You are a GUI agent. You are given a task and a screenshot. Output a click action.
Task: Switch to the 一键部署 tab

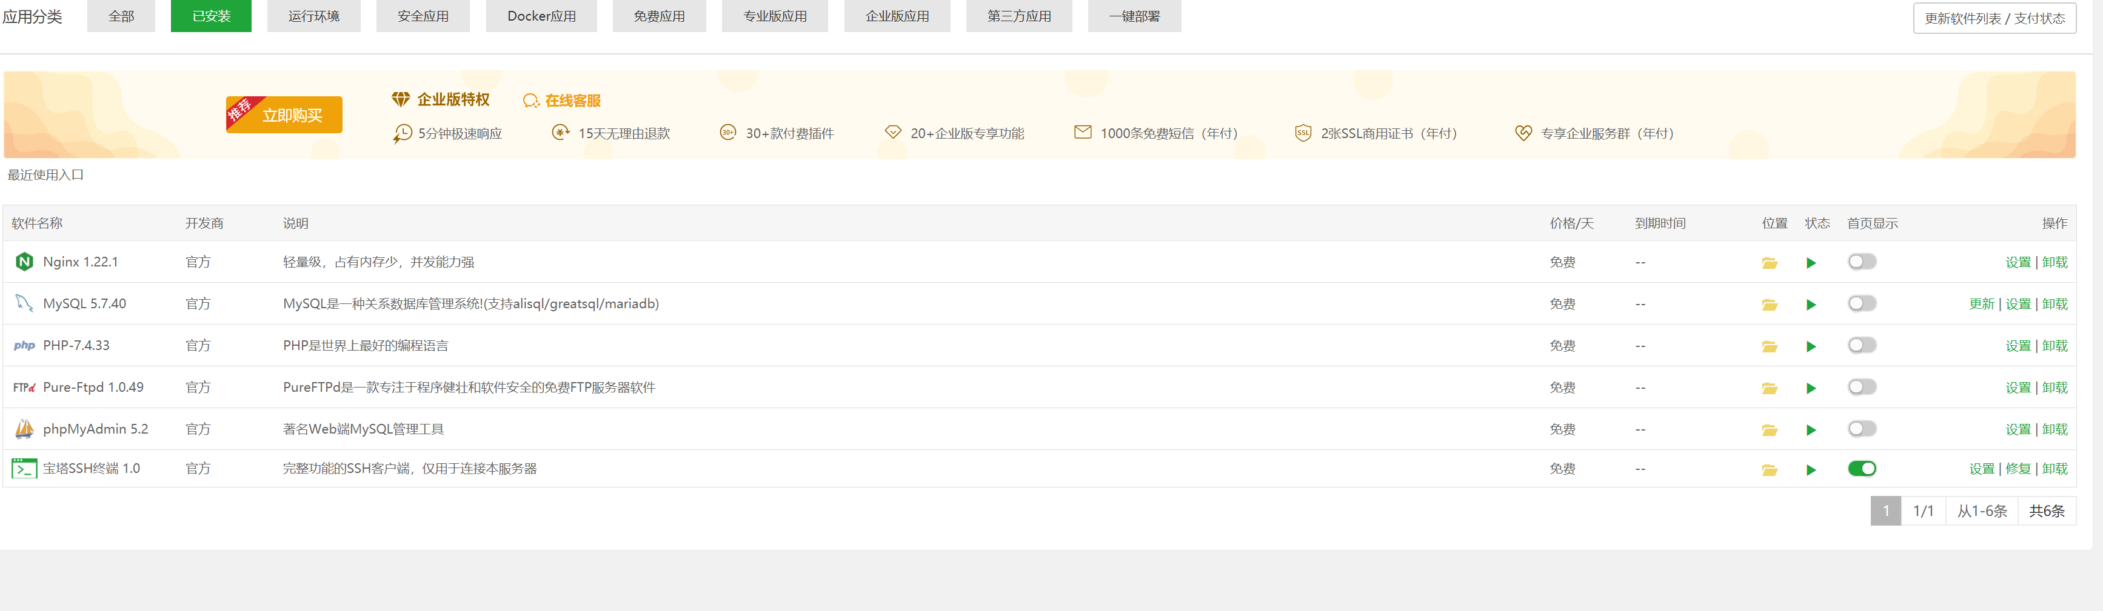pos(1135,16)
